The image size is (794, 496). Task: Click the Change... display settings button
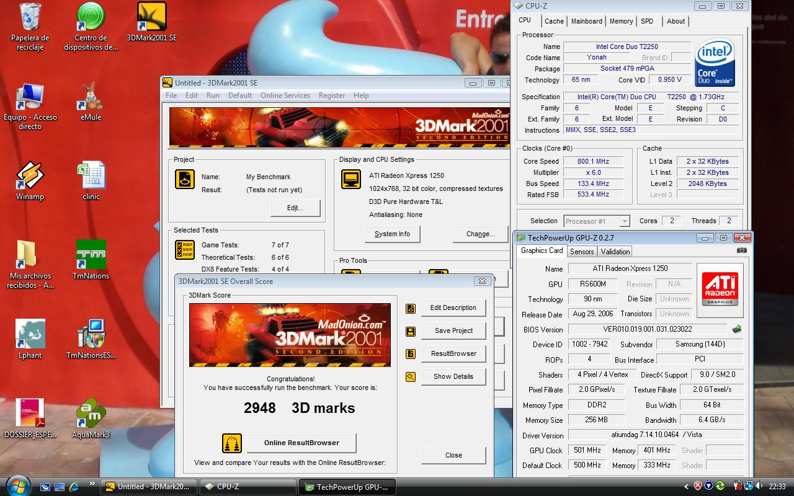(481, 234)
